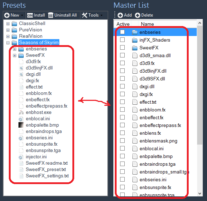Select SweetFX_preset.txt in Presets tree
This screenshot has height=201, width=207.
[x=46, y=170]
